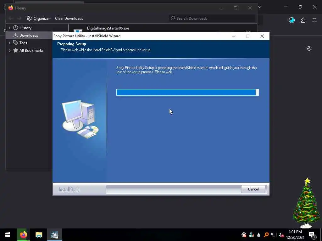Image resolution: width=322 pixels, height=241 pixels.
Task: Click the History clock icon
Action: coord(16,28)
